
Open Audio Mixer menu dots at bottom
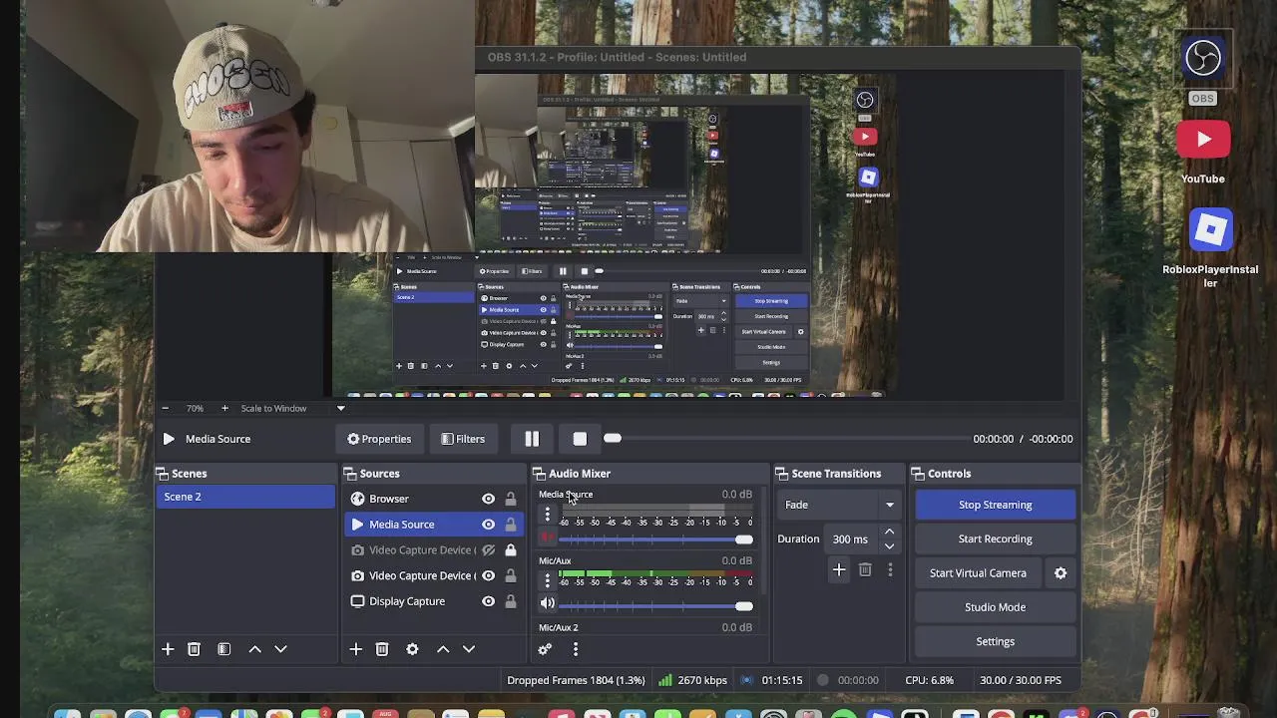[x=576, y=649]
